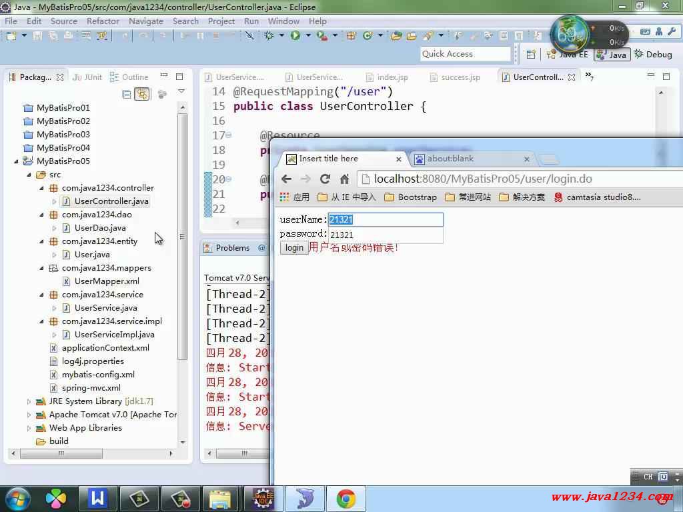
Task: Click the Windows Start button
Action: 17,499
